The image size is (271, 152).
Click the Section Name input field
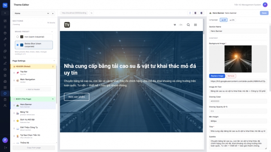238,31
